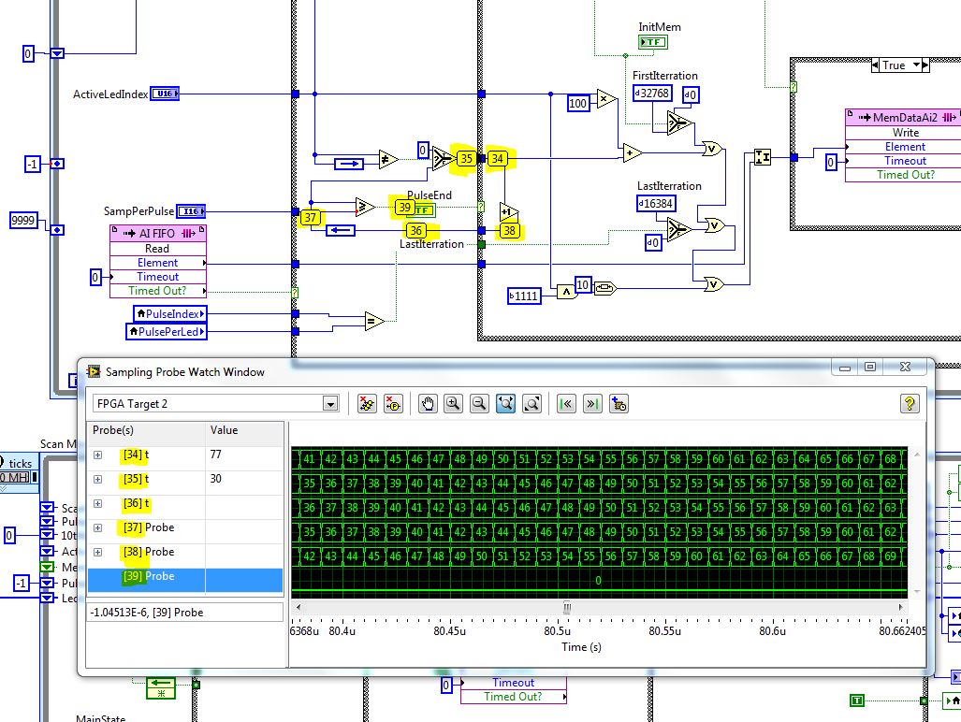The height and width of the screenshot is (722, 961).
Task: Click the Probe(s) column header
Action: click(146, 430)
